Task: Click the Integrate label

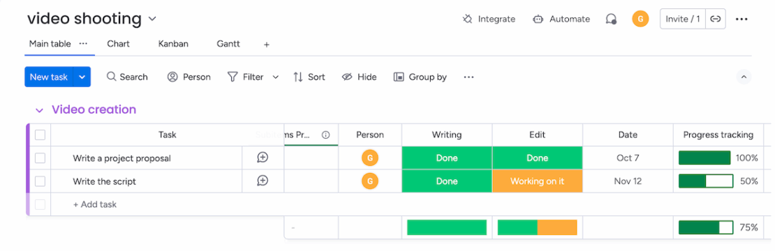Action: pos(496,20)
